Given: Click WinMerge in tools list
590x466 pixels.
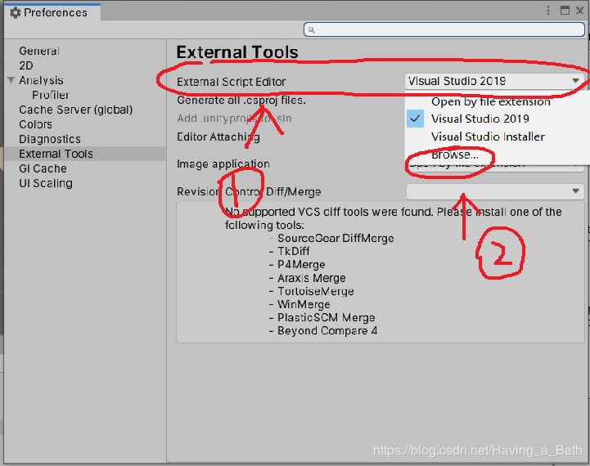Looking at the screenshot, I should click(x=304, y=304).
